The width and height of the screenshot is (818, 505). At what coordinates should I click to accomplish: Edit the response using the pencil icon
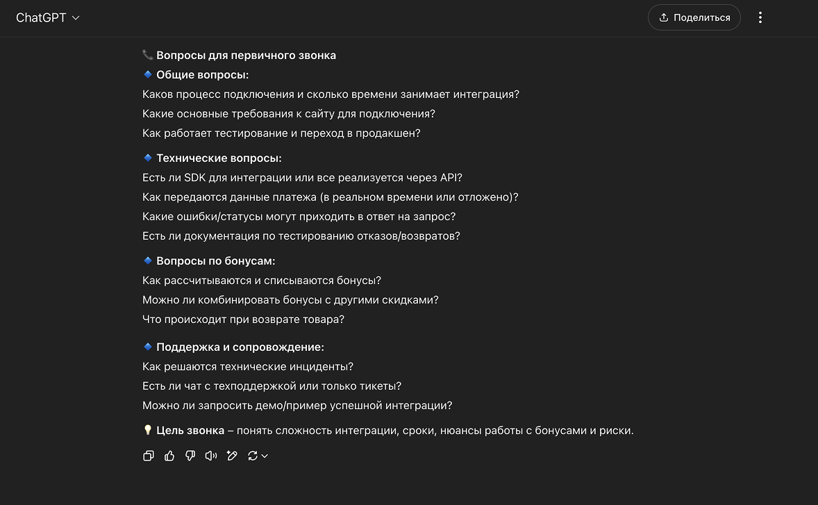[232, 456]
